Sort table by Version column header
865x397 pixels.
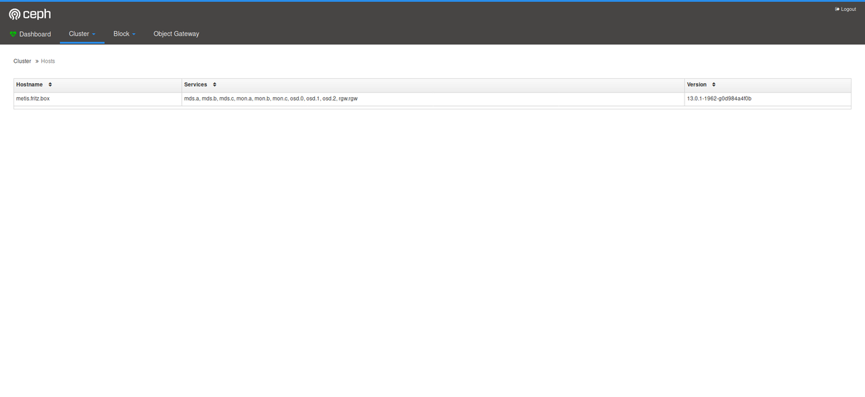pyautogui.click(x=697, y=84)
